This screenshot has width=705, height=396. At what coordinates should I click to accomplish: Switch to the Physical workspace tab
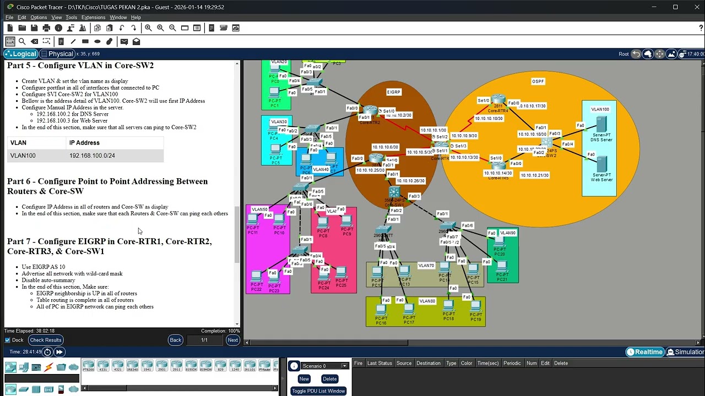pyautogui.click(x=57, y=54)
